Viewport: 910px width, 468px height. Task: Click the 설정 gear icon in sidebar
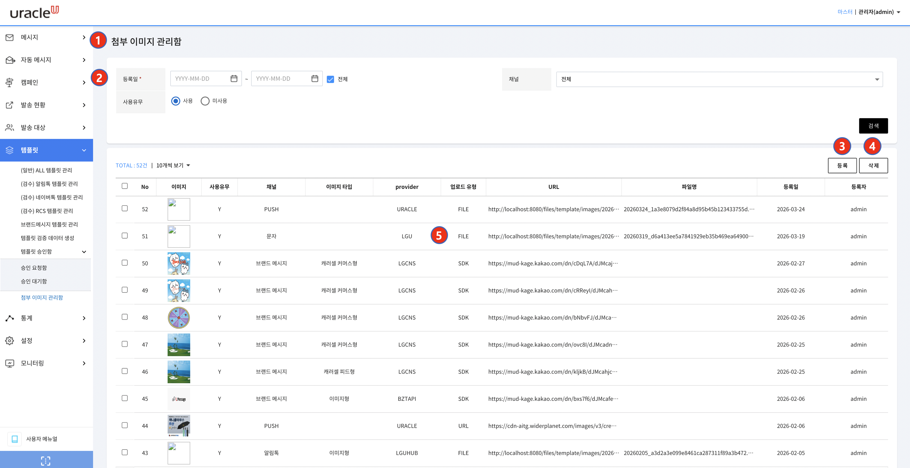(10, 341)
